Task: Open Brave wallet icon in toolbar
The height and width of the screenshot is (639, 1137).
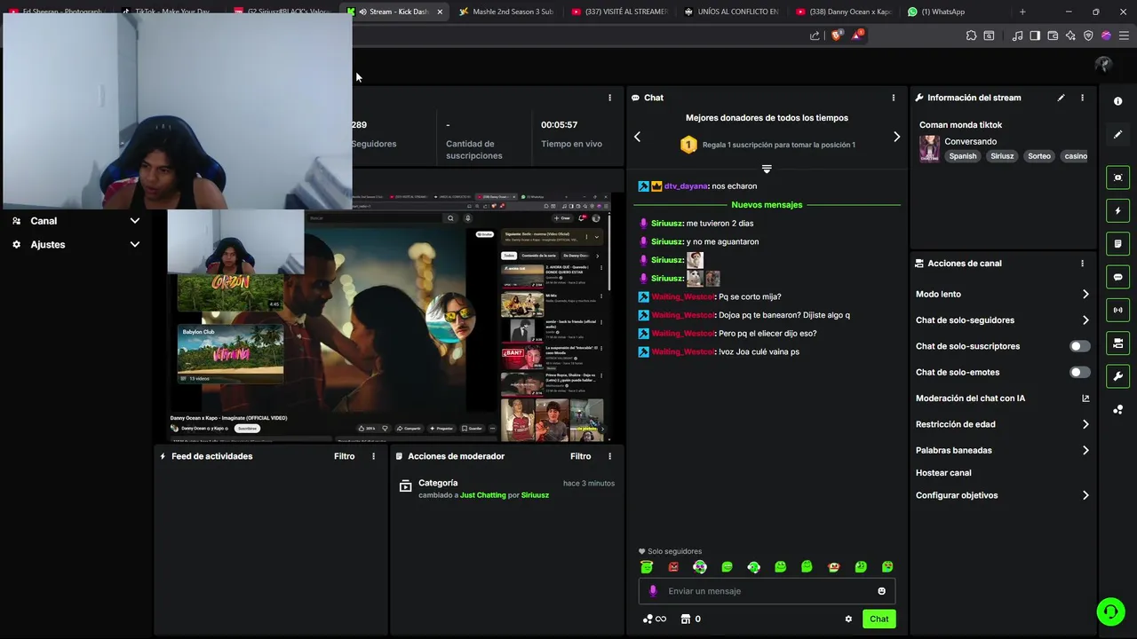Action: [x=1053, y=35]
